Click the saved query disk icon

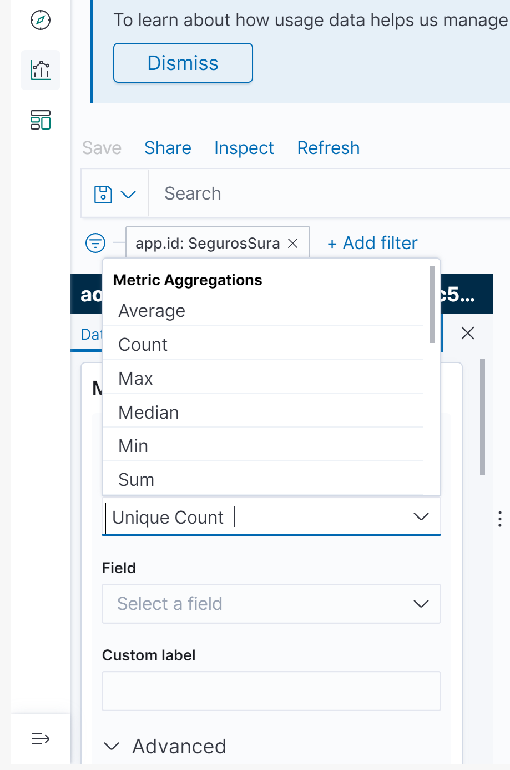coord(104,194)
